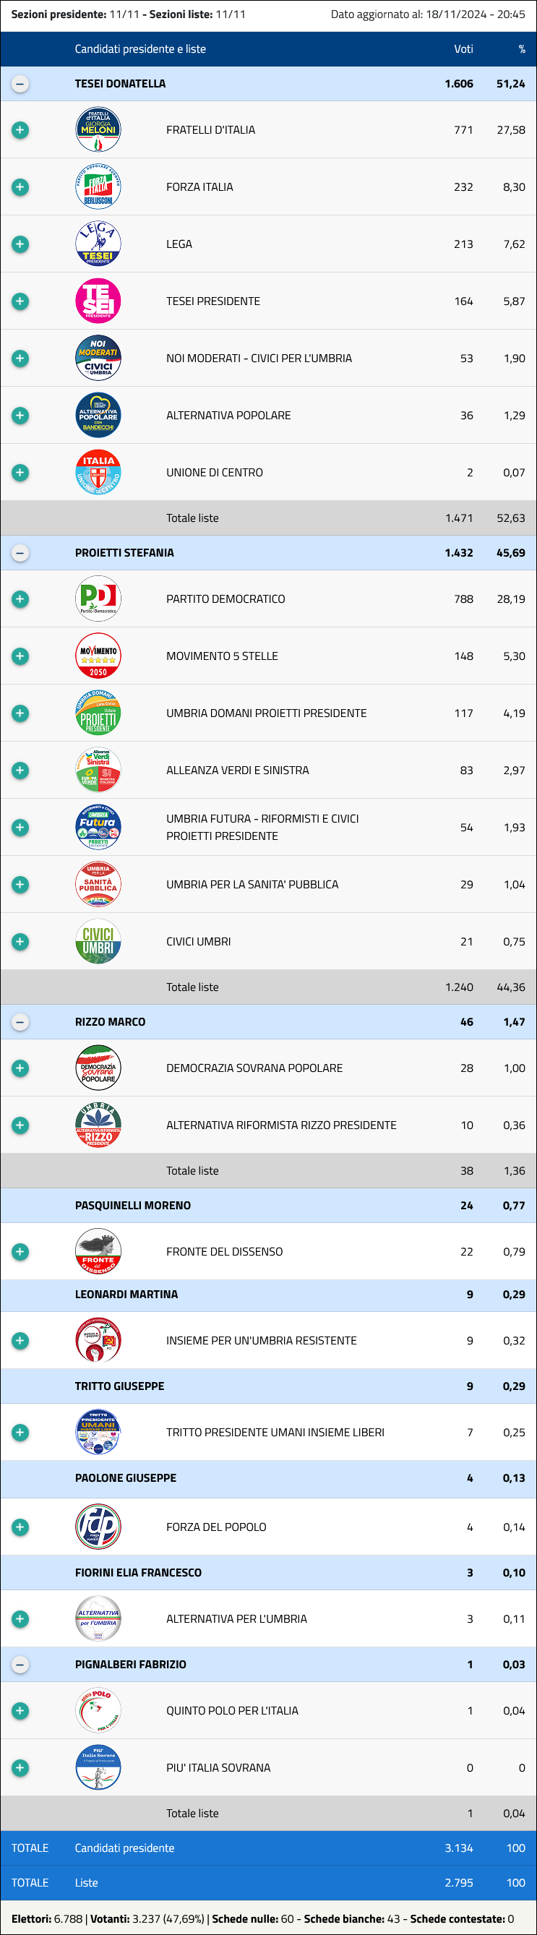Viewport: 537px width, 1935px height.
Task: Click the Movimento 5 Stelle logo
Action: [98, 656]
